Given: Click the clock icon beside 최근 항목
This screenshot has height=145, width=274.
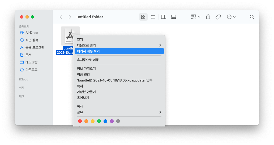Looking at the screenshot, I should [22, 40].
